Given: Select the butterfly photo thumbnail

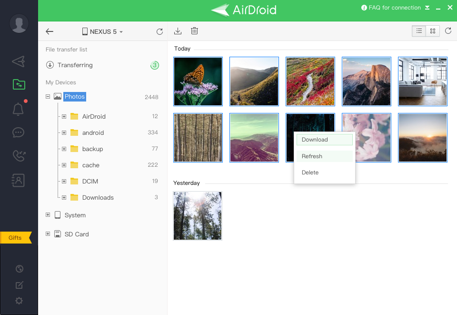Looking at the screenshot, I should point(198,81).
